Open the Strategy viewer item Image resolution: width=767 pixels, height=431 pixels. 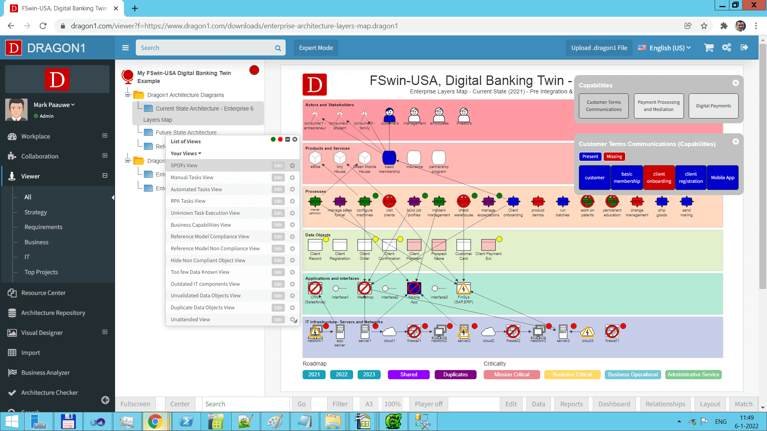(x=36, y=212)
